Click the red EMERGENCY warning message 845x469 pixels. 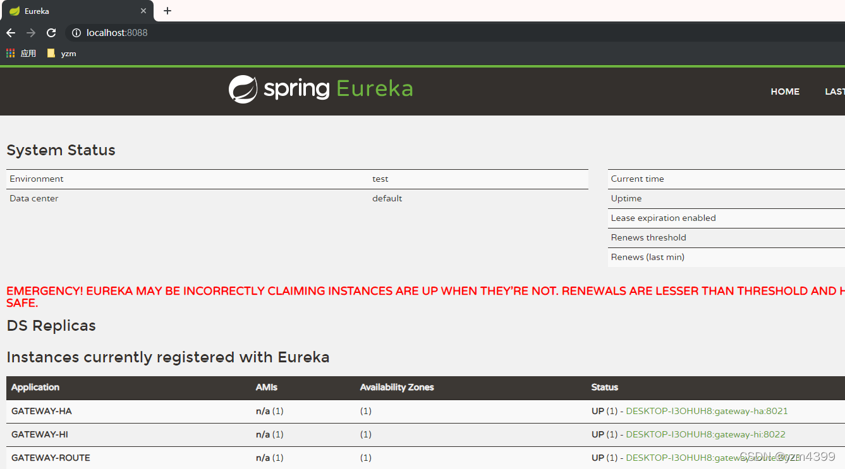coord(425,297)
